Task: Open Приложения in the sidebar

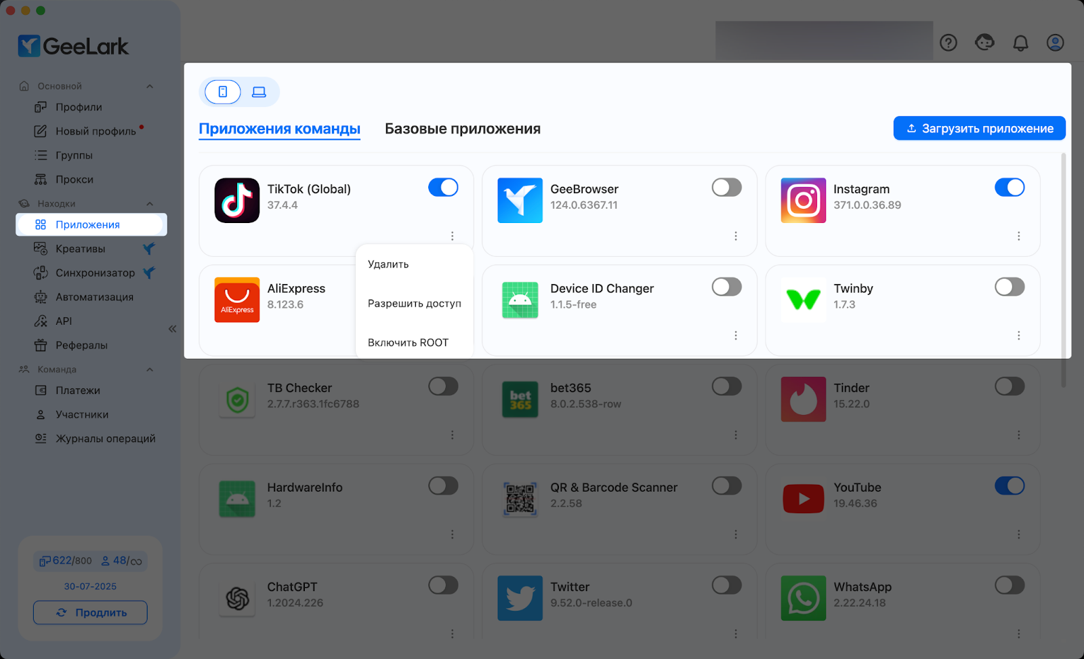Action: [x=91, y=224]
